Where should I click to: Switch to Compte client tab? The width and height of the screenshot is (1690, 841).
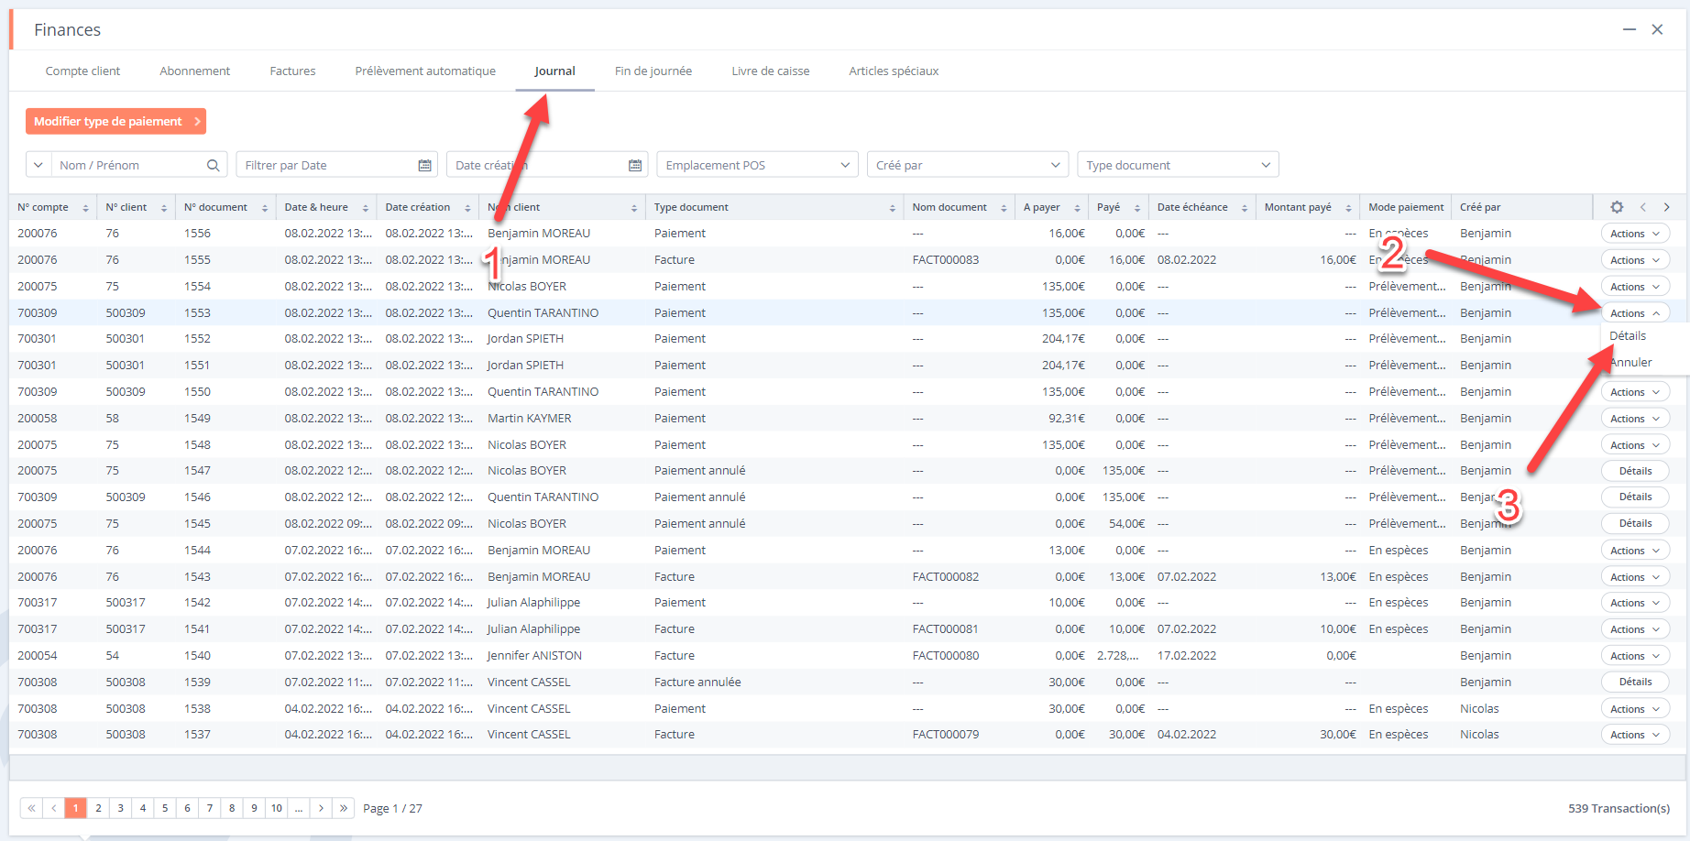coord(82,71)
